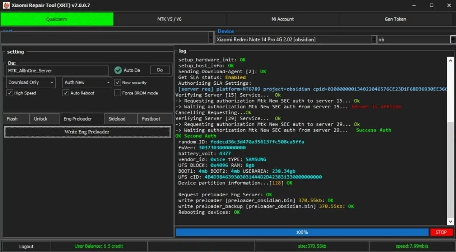Click the 'Get SLA status: Enabled' log line
The height and width of the screenshot is (252, 456).
click(212, 77)
